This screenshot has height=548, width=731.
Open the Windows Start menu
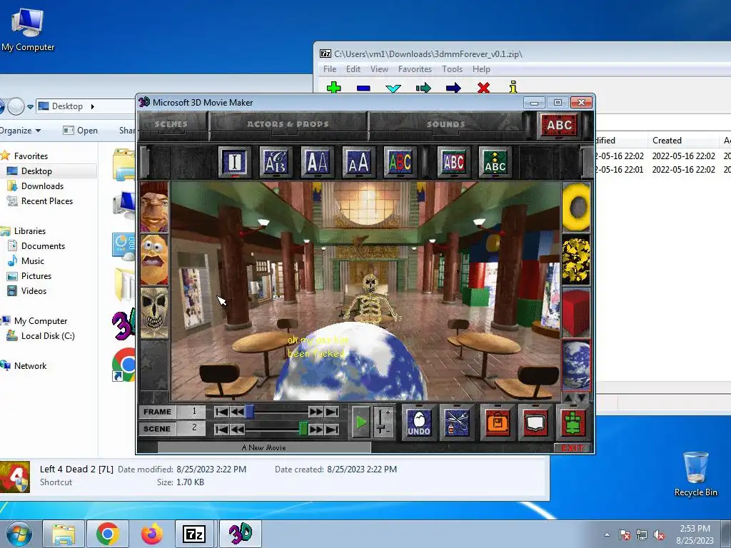point(19,534)
